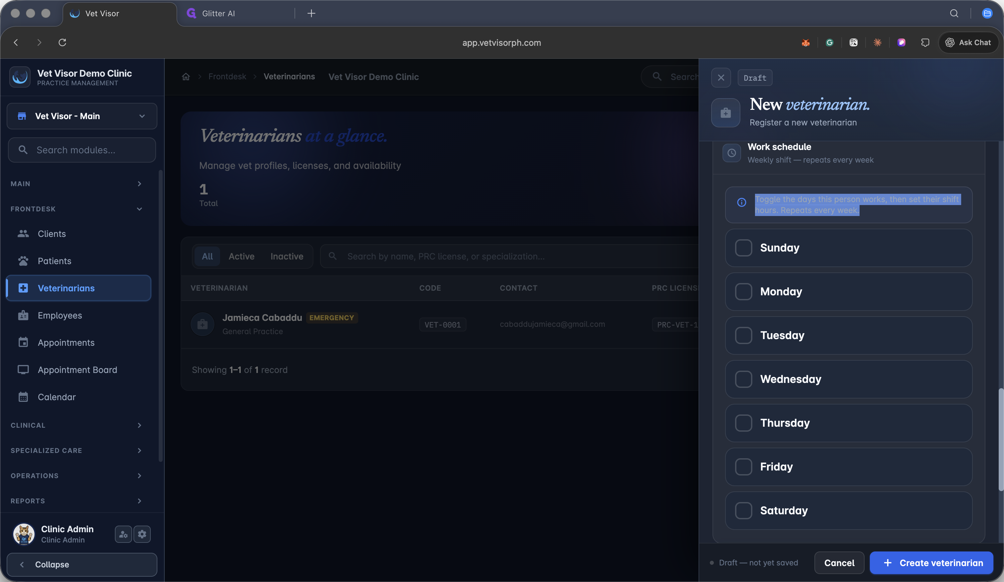The width and height of the screenshot is (1004, 582).
Task: Check the Friday workday box
Action: (743, 467)
